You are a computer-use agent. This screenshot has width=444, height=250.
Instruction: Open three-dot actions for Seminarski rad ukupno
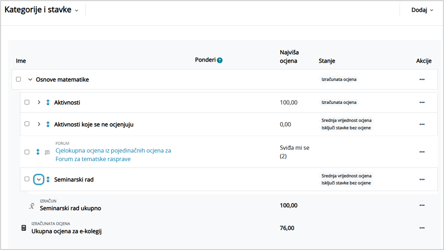[422, 205]
